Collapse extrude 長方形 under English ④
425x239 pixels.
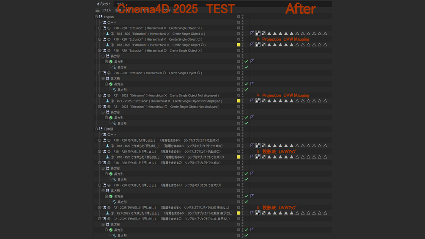(106, 84)
